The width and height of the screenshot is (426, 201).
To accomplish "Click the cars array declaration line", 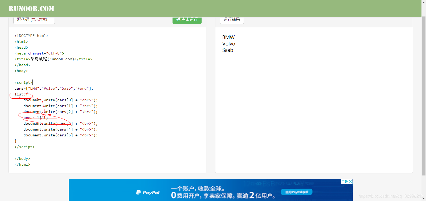I will (x=54, y=88).
